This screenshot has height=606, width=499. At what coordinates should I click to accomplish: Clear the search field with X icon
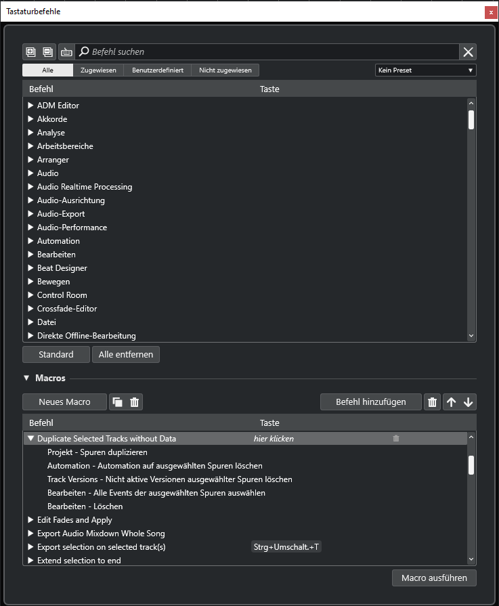468,52
